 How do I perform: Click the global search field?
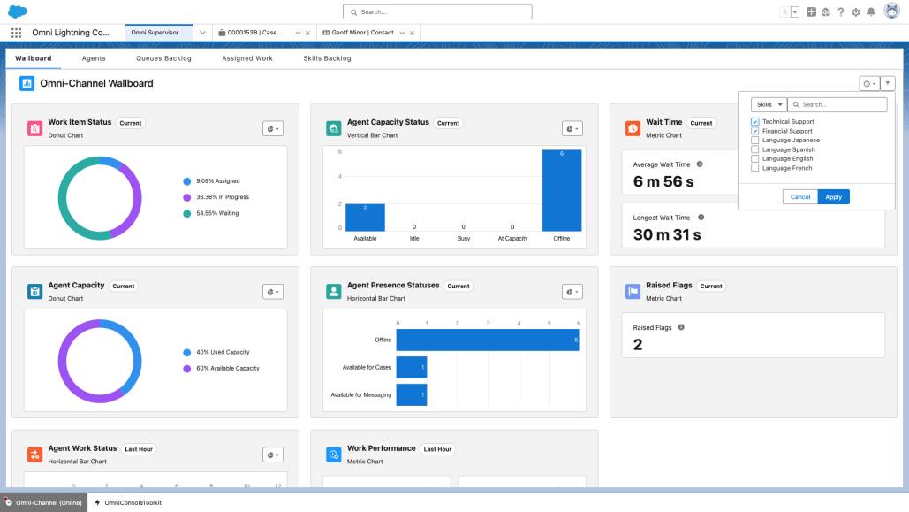(437, 11)
